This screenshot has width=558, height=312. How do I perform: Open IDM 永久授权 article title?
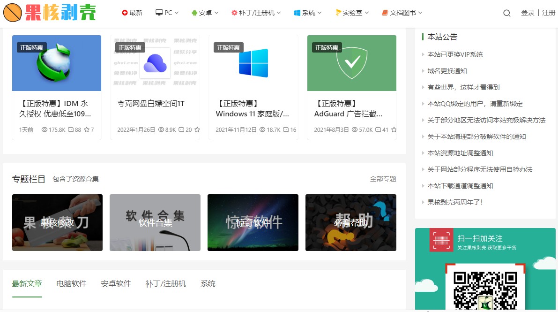(55, 109)
